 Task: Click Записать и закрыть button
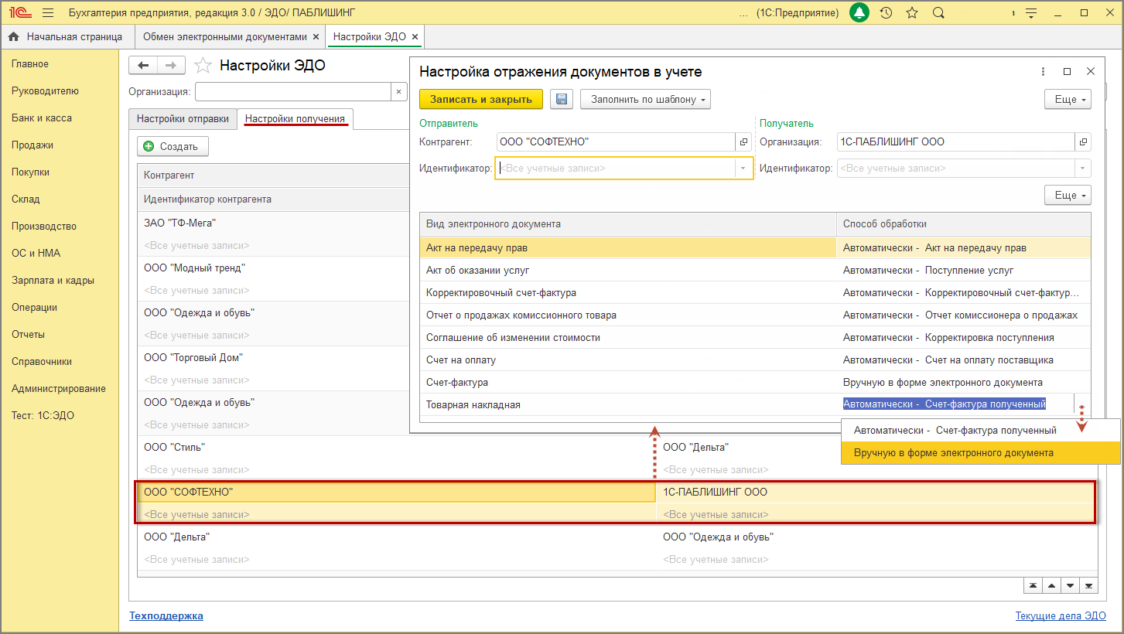tap(481, 99)
